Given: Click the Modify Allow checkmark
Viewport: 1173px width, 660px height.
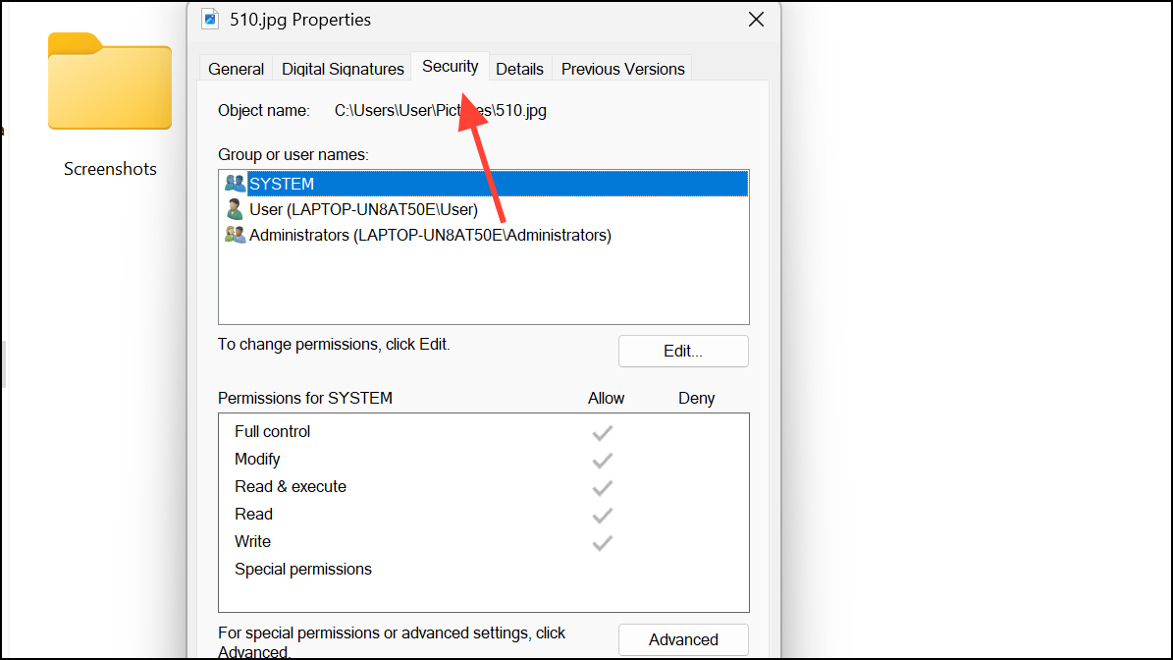Looking at the screenshot, I should pyautogui.click(x=603, y=460).
